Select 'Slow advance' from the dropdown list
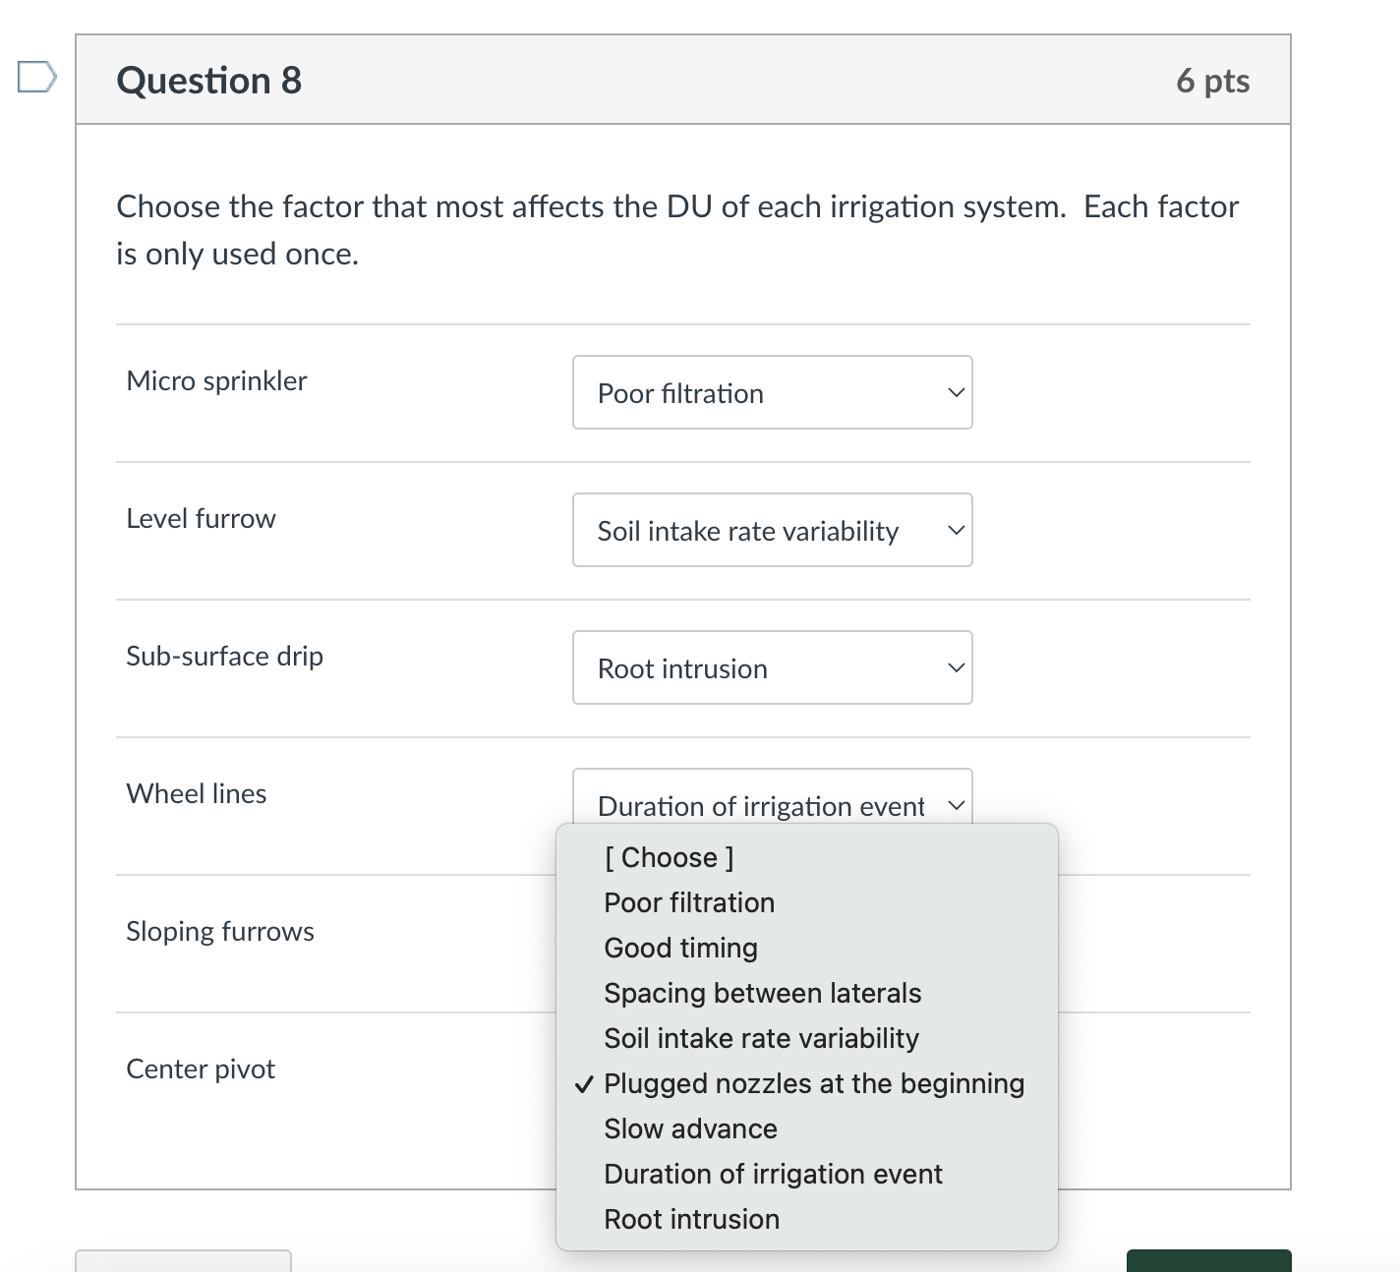1400x1272 pixels. coord(689,1128)
